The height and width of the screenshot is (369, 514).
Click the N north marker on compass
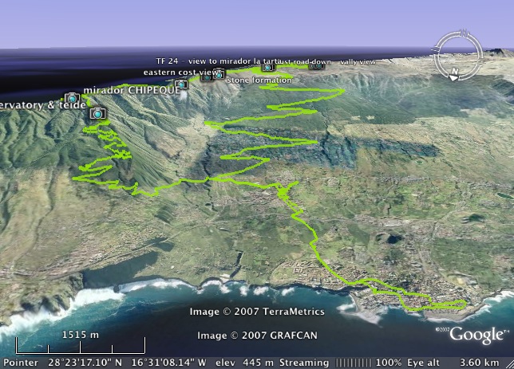(453, 77)
